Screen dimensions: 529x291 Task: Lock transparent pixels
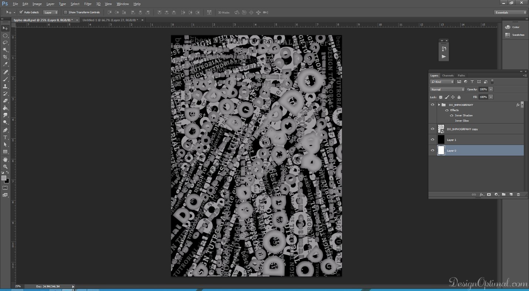pos(441,97)
